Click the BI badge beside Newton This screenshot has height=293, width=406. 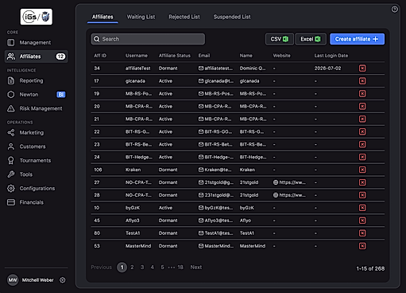click(61, 95)
